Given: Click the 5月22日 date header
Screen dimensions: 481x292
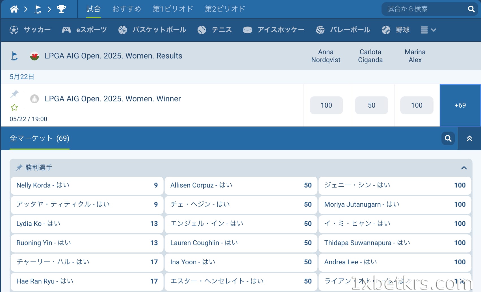Looking at the screenshot, I should pyautogui.click(x=22, y=77).
